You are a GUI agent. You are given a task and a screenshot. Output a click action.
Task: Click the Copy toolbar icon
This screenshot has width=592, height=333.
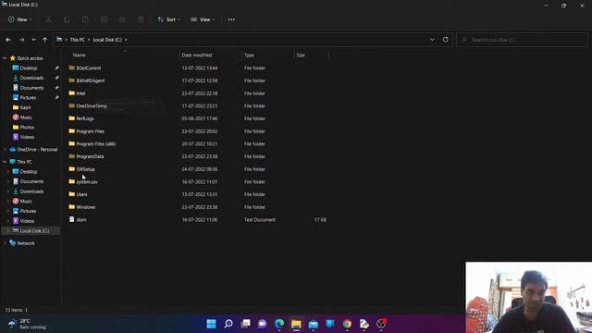tap(67, 19)
